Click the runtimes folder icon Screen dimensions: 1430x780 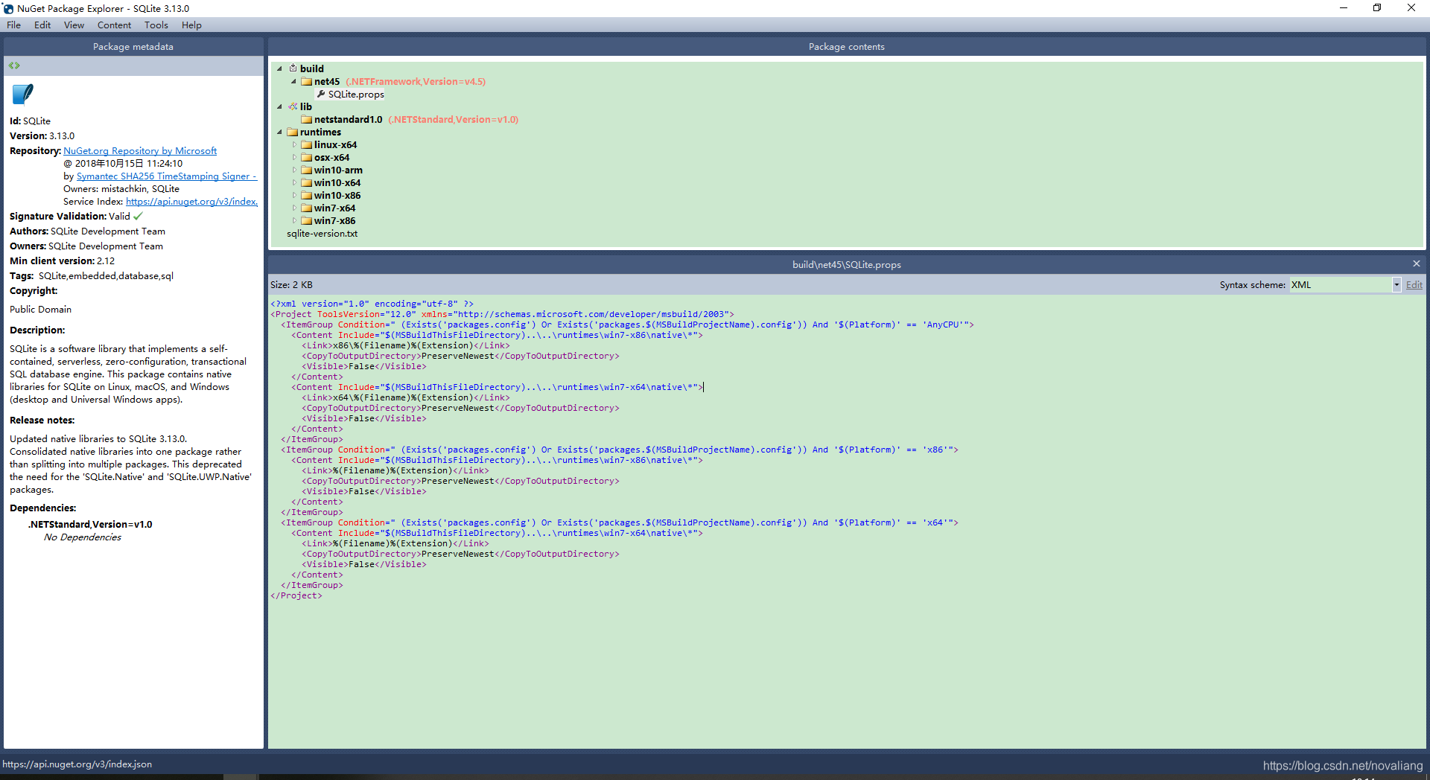tap(293, 132)
